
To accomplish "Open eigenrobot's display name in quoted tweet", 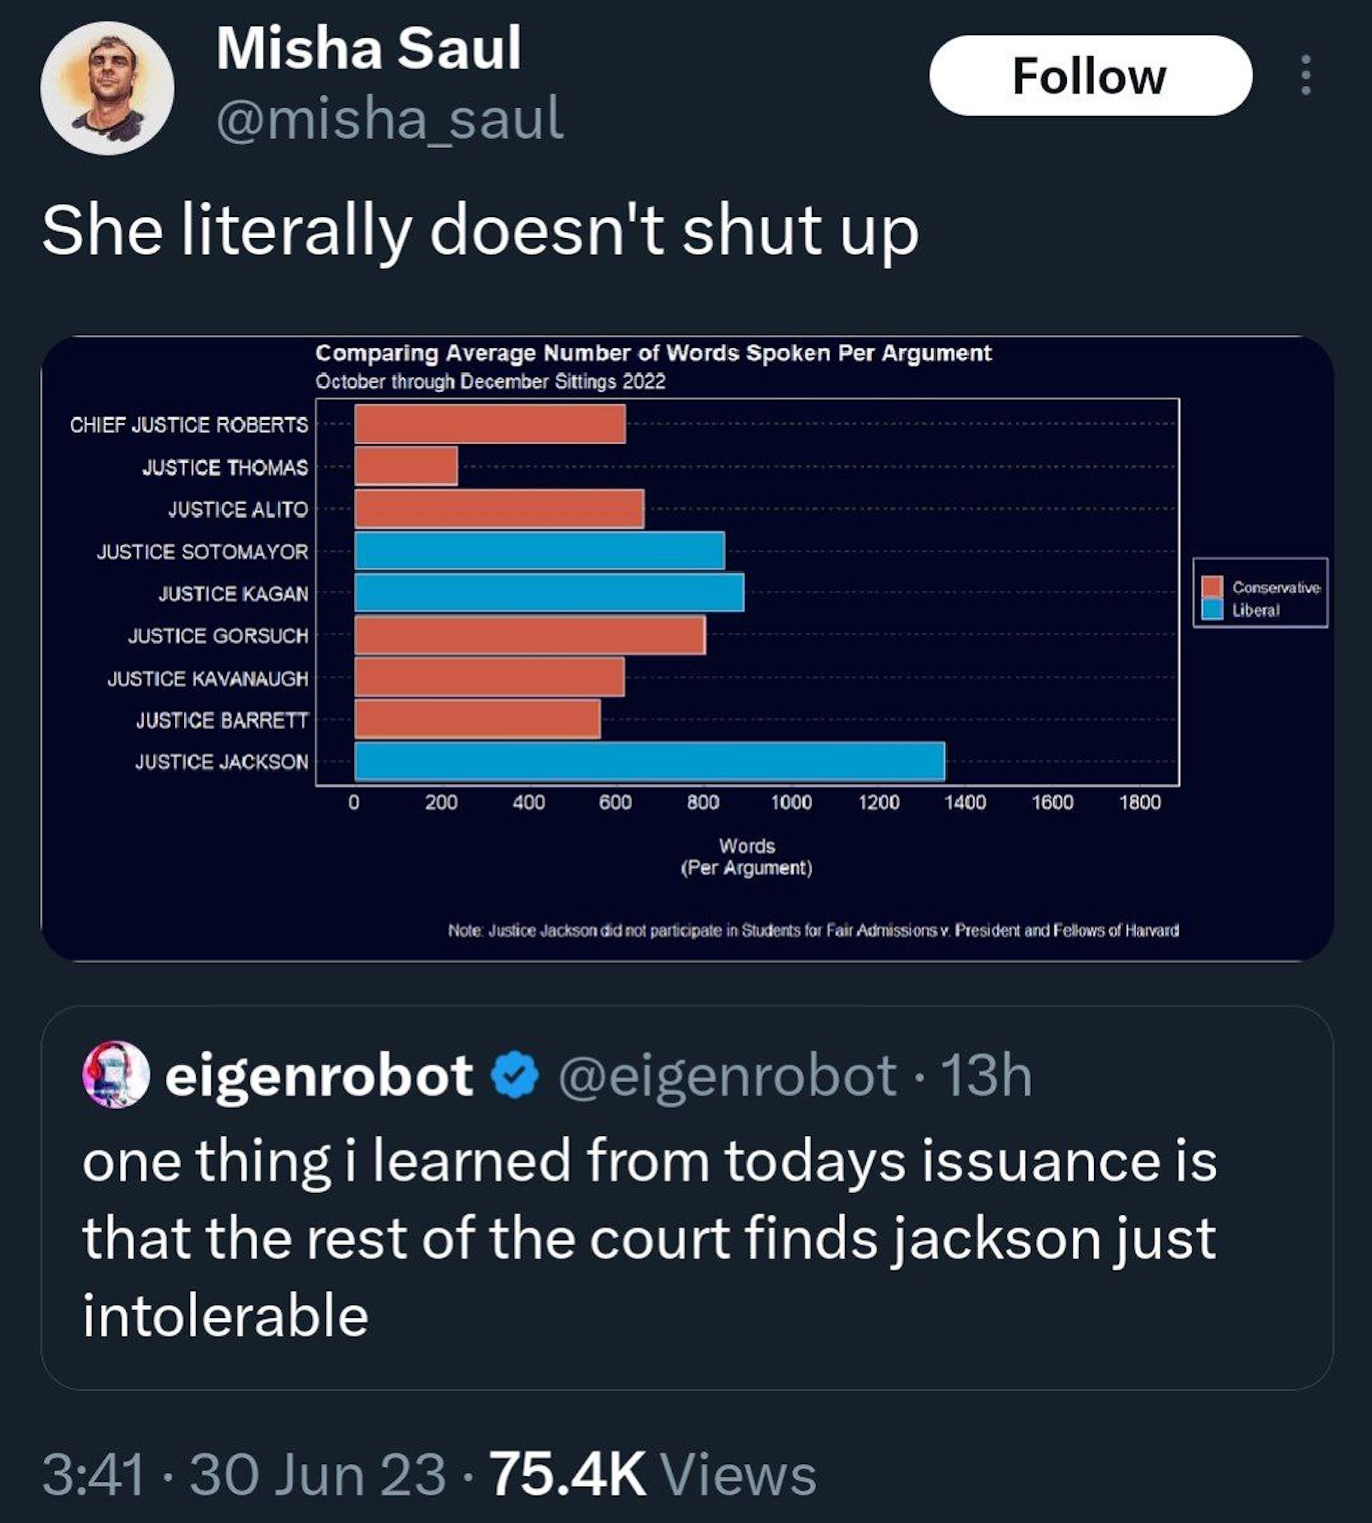I will (x=319, y=1076).
